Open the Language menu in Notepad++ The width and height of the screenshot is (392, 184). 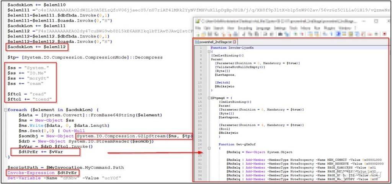(263, 28)
